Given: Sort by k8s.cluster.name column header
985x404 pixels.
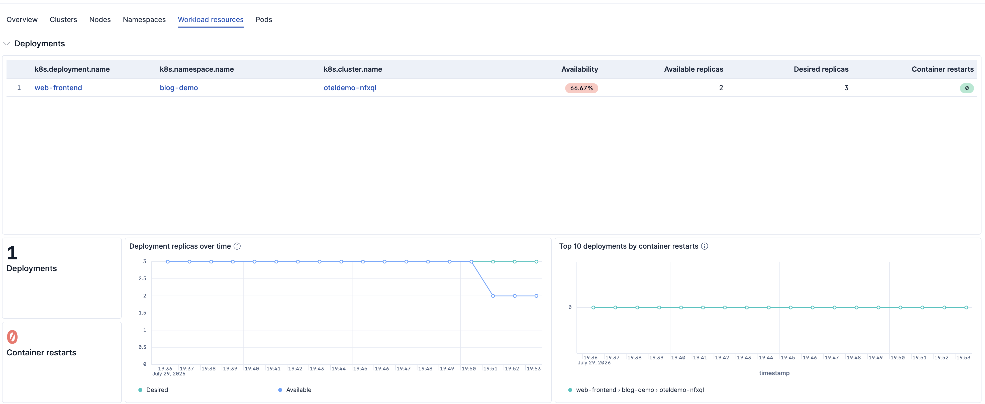Looking at the screenshot, I should pos(353,69).
